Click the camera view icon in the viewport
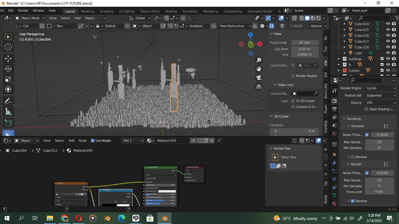The width and height of the screenshot is (399, 224). 259,78
